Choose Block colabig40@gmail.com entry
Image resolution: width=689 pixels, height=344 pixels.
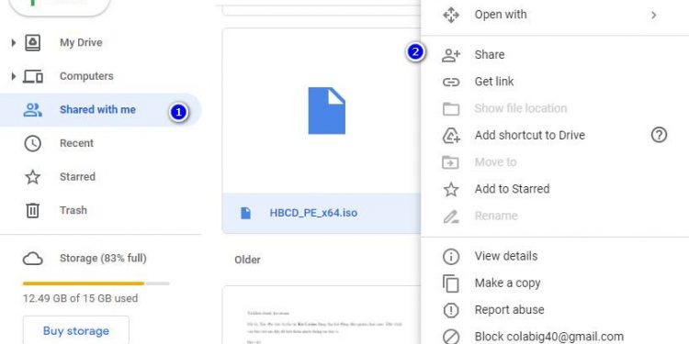548,337
